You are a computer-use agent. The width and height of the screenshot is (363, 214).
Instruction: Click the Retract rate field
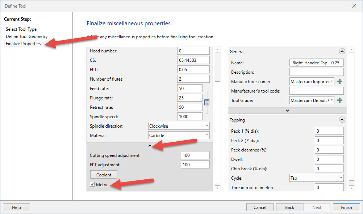(189, 107)
